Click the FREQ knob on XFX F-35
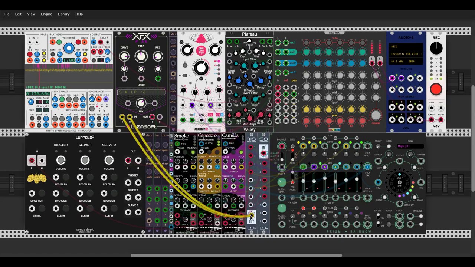The width and height of the screenshot is (475, 267). [x=141, y=56]
